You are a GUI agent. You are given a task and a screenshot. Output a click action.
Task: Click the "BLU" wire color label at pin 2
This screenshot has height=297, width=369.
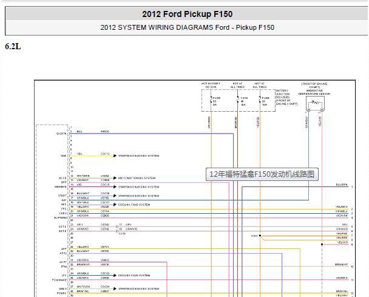pos(80,131)
